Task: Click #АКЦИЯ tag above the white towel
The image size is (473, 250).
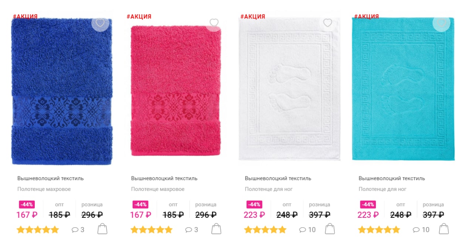Action: (253, 16)
